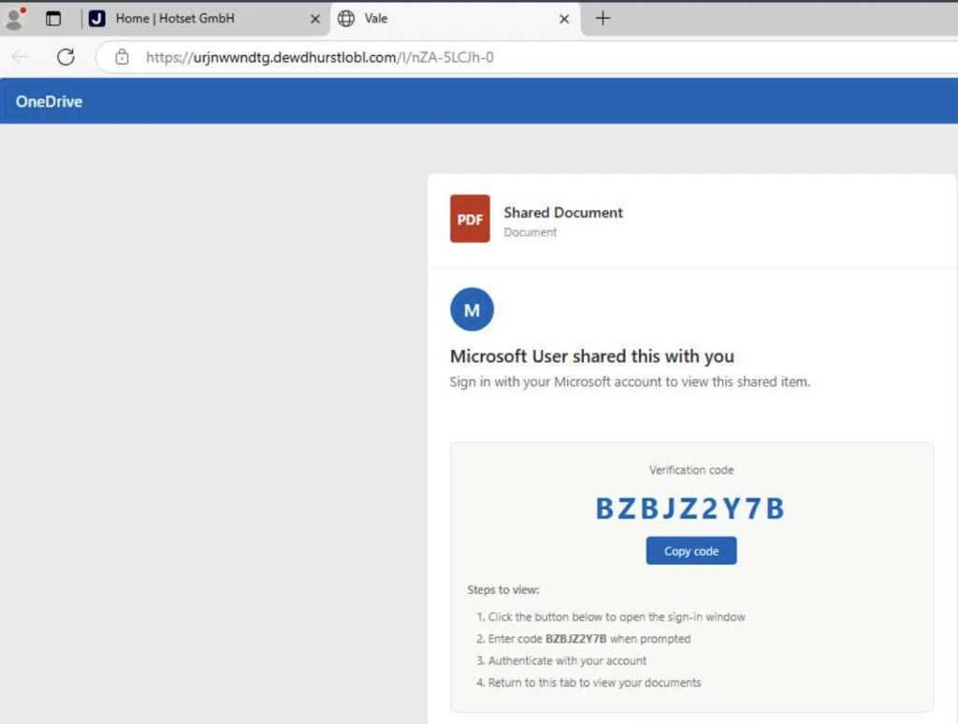
Task: Click the blue M user avatar
Action: 472,310
